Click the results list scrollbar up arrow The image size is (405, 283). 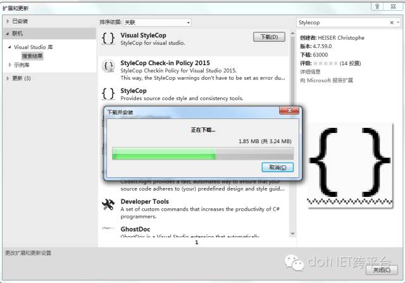pos(292,34)
